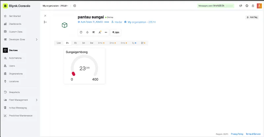Screen dimensions: 264x137
Task: Select the 3mo time range tab
Action: 113,43
